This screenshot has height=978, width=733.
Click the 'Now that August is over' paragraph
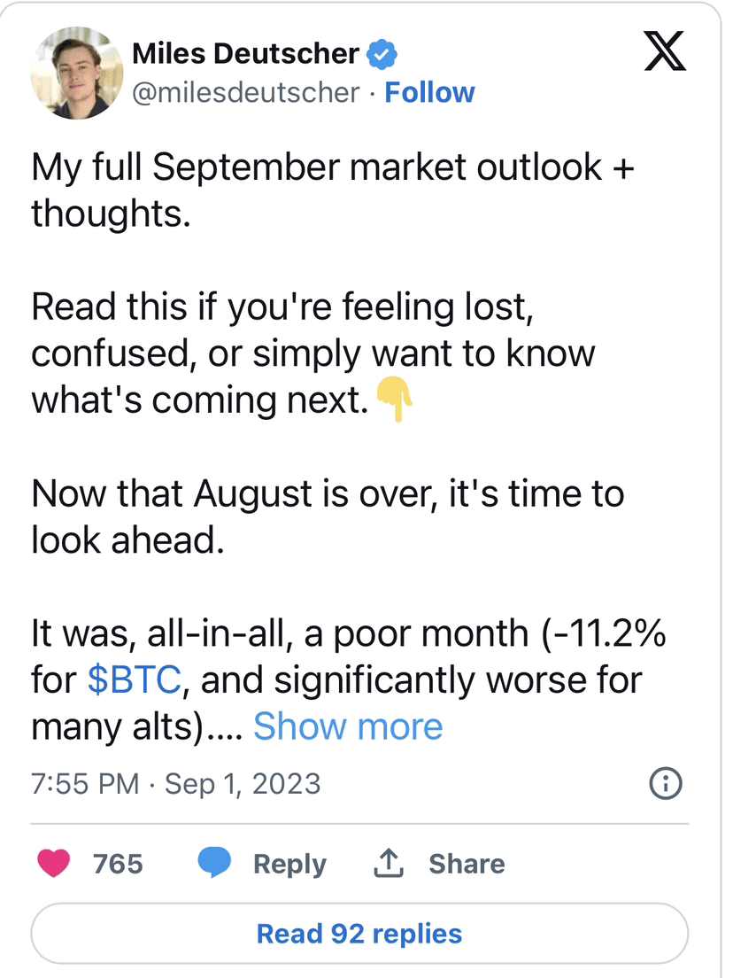tap(328, 493)
